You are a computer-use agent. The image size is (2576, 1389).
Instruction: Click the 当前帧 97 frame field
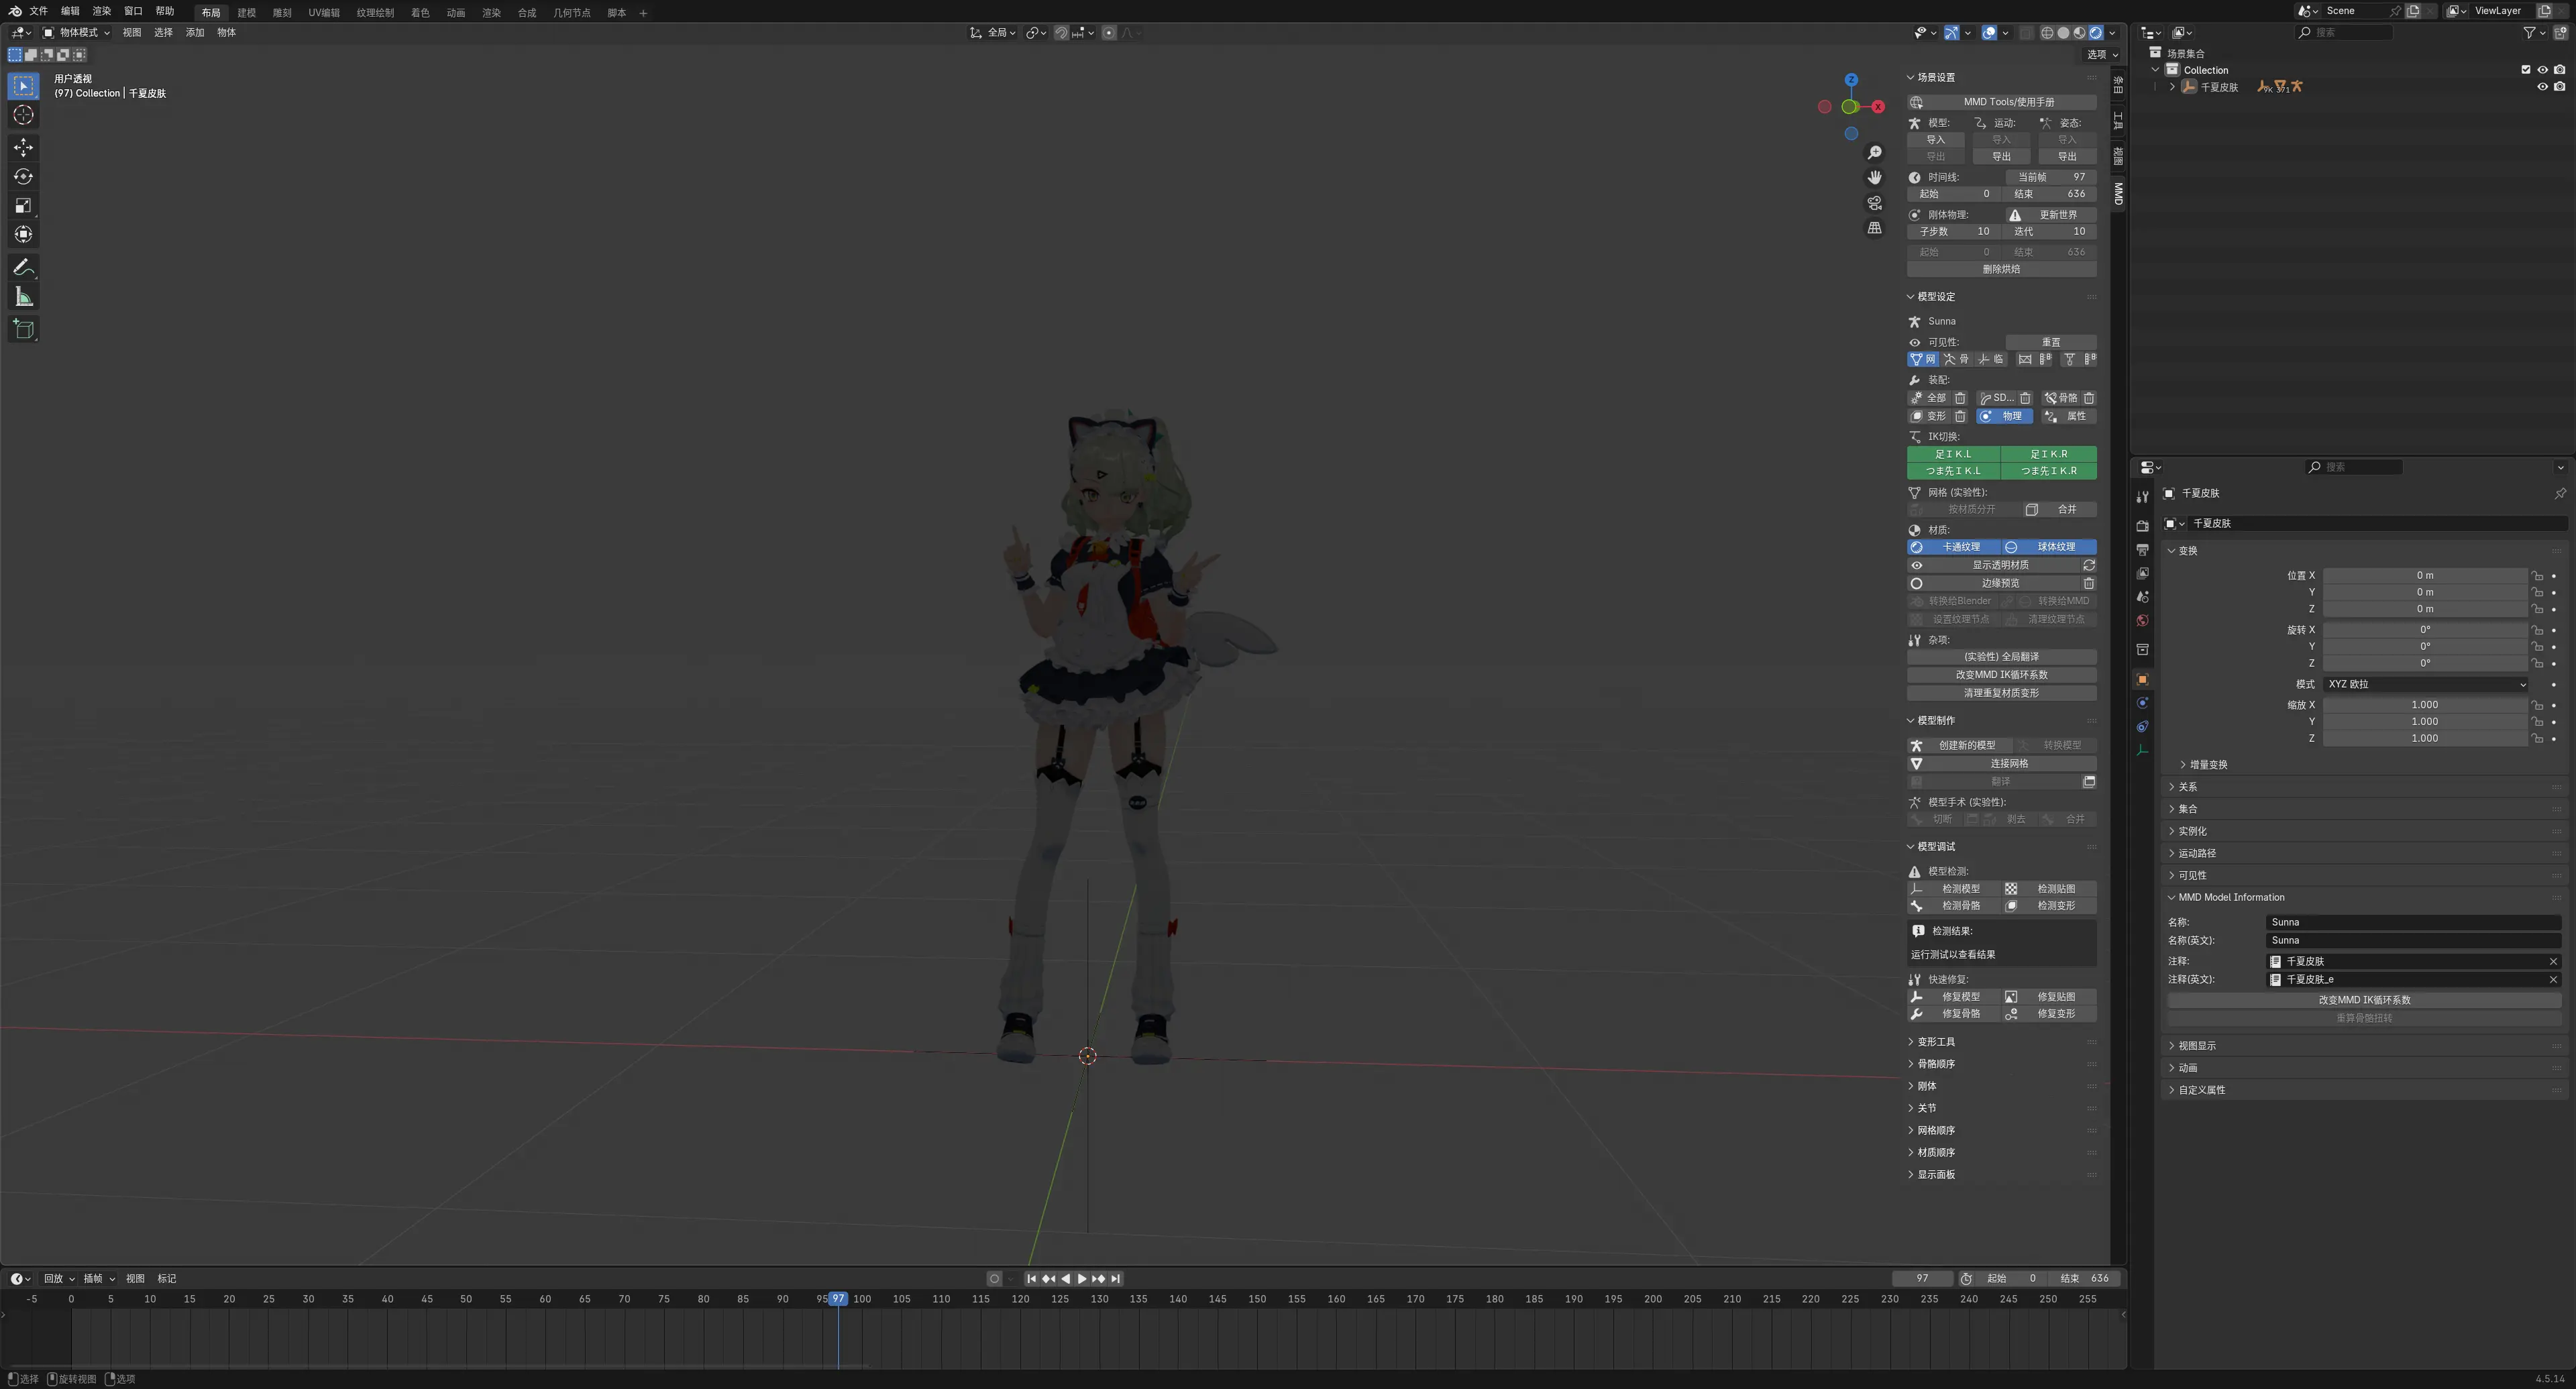click(2051, 177)
